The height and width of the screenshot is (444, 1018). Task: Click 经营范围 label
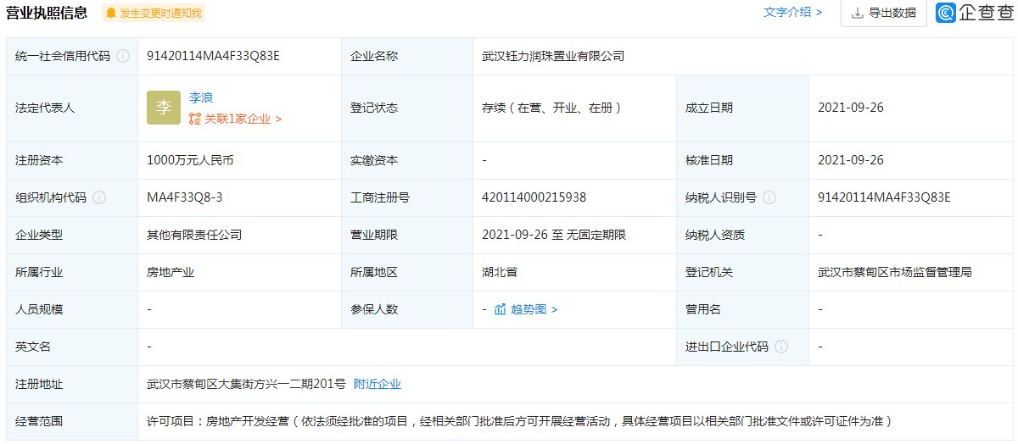[x=39, y=421]
